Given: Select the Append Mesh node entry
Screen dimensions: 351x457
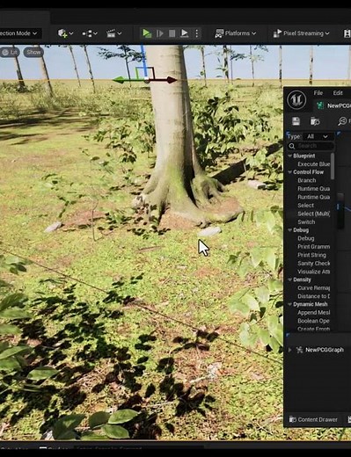Looking at the screenshot, I should (313, 313).
